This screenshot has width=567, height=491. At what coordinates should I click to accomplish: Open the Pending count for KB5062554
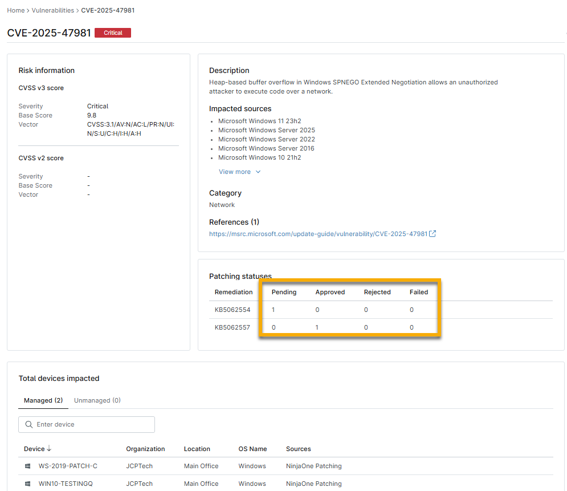pyautogui.click(x=274, y=310)
